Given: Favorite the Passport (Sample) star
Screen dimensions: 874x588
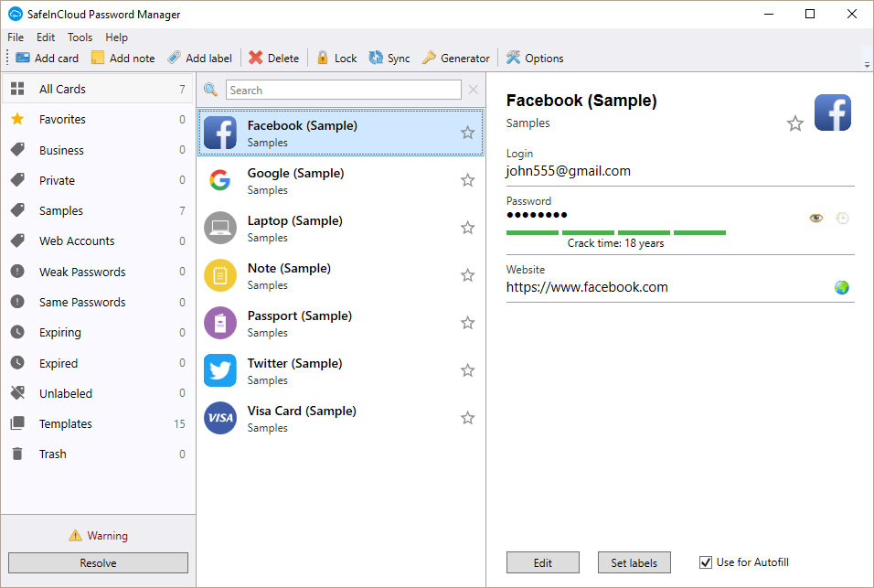Looking at the screenshot, I should coord(468,323).
